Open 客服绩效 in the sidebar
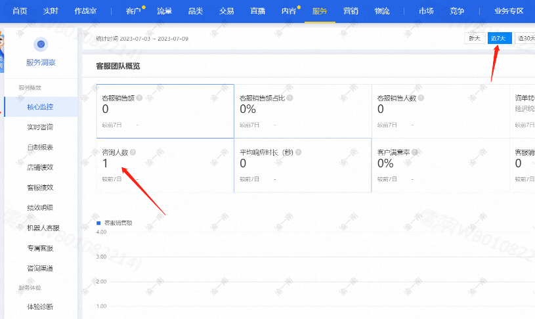 point(41,187)
